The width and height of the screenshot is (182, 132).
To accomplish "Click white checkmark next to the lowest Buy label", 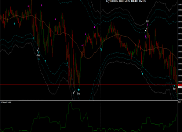I will click(x=74, y=92).
